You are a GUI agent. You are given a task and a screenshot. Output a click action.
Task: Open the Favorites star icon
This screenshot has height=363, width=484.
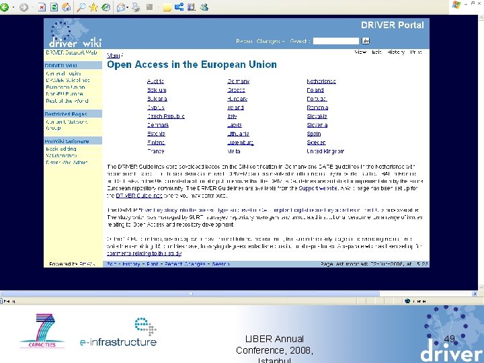tap(93, 7)
